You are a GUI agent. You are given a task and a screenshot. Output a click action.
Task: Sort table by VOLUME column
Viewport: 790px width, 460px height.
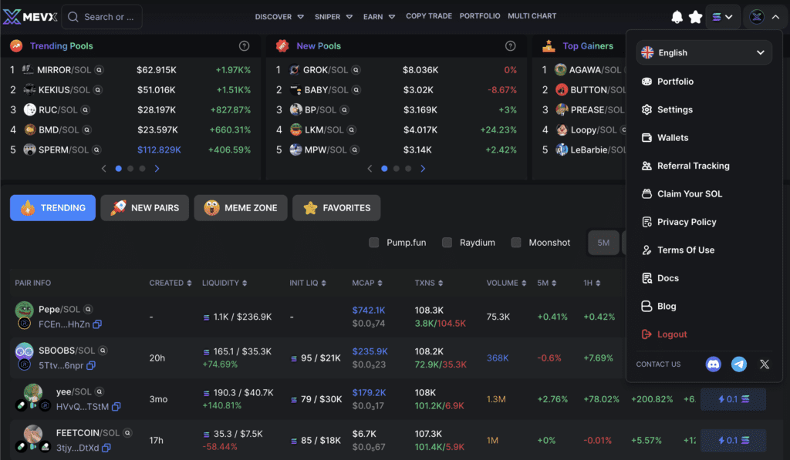click(x=506, y=283)
